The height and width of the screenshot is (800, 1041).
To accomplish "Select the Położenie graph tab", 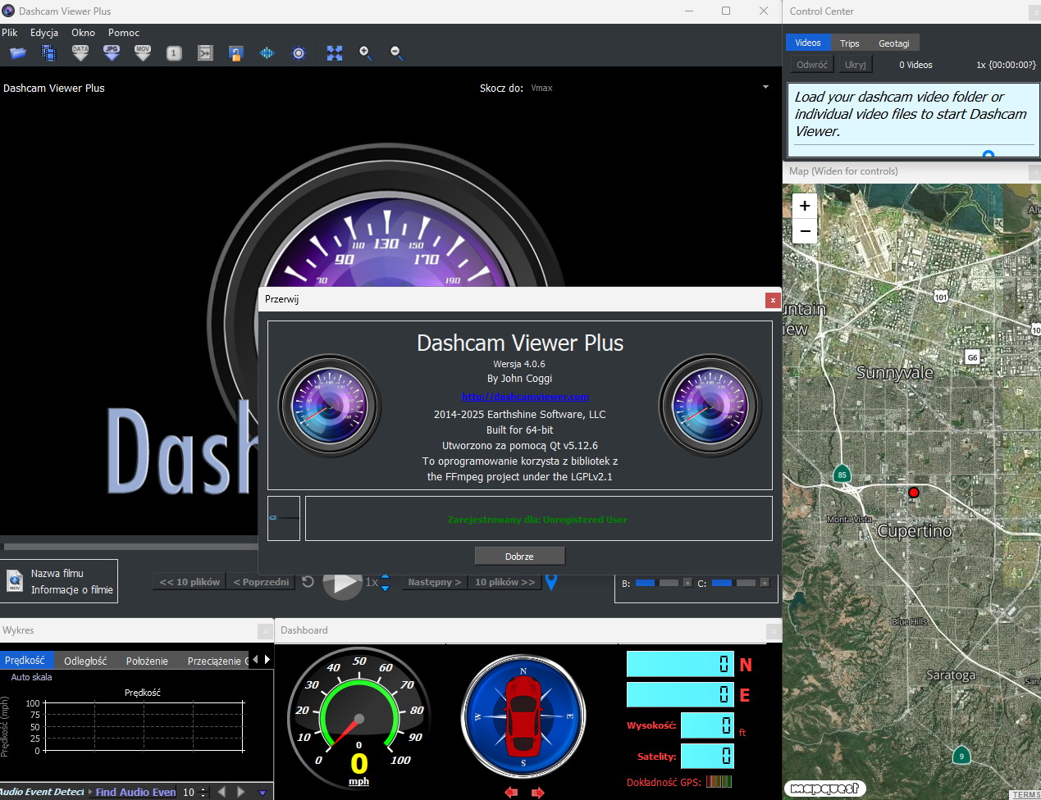I will 147,661.
